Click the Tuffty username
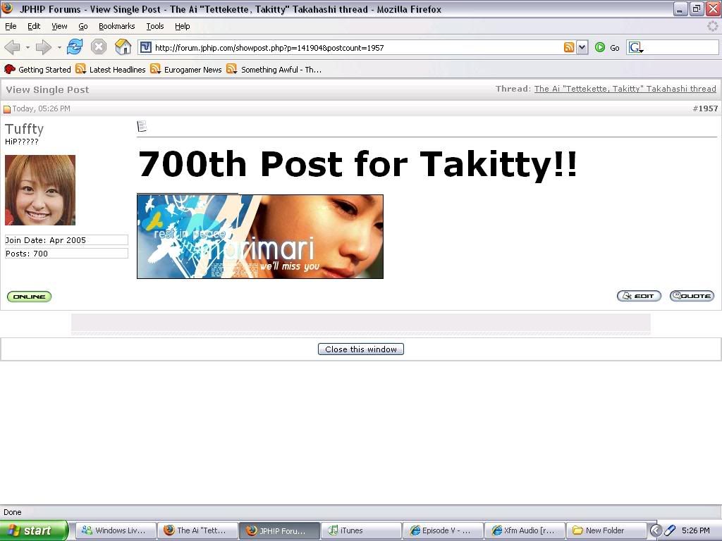The image size is (722, 541). click(25, 129)
